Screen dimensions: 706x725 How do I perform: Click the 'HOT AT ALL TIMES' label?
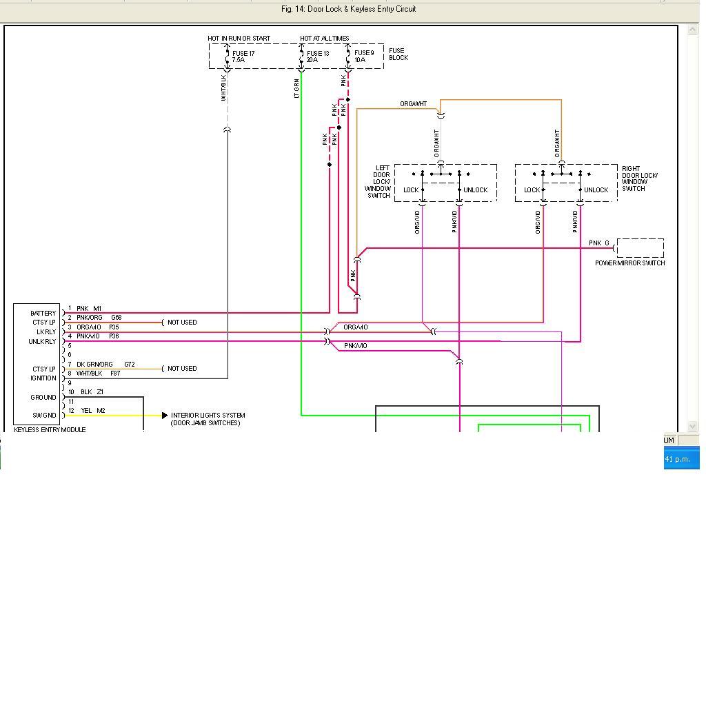point(324,39)
